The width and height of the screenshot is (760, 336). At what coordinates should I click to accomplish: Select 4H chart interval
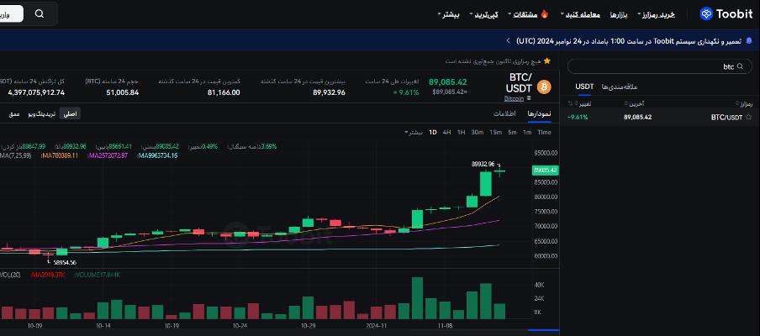(x=446, y=132)
